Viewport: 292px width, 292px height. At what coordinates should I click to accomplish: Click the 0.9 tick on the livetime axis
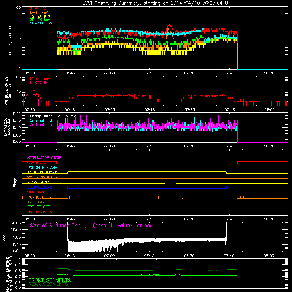18,265
